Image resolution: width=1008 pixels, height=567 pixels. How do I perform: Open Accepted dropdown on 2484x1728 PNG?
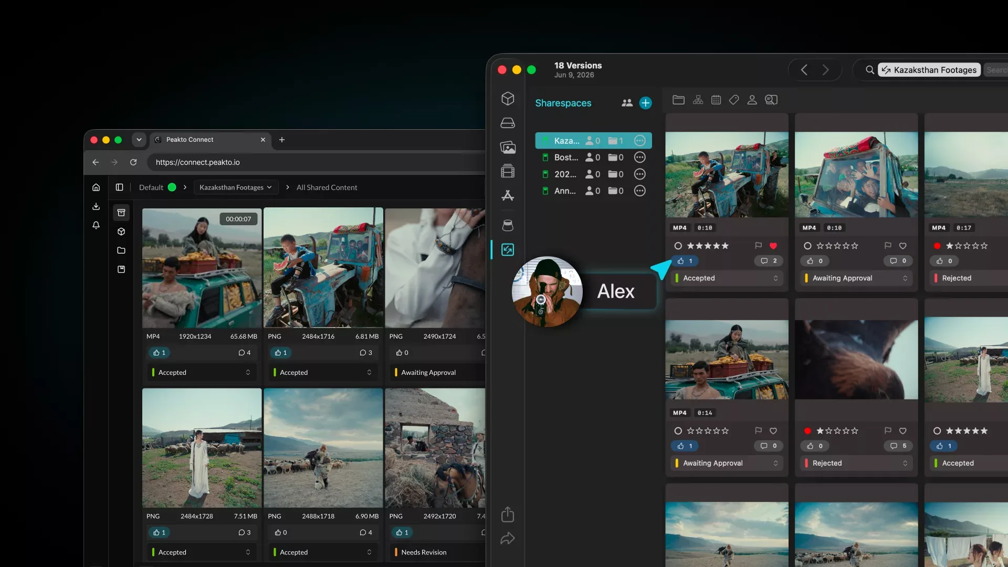(202, 552)
